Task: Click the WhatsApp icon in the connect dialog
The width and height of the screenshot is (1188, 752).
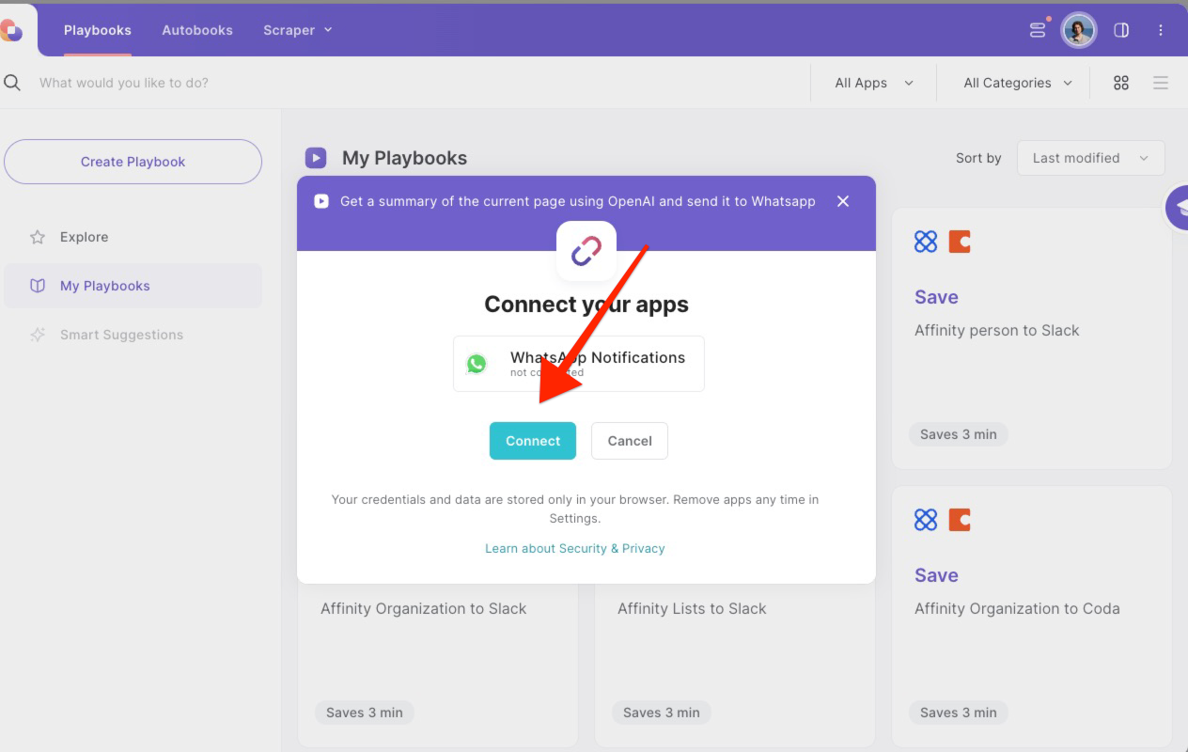Action: (x=477, y=364)
